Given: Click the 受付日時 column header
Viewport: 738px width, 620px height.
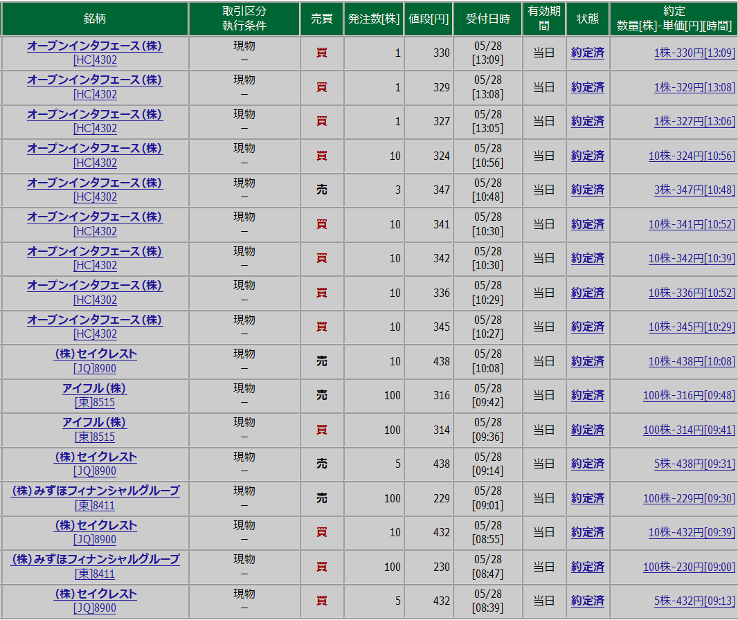Looking at the screenshot, I should pos(488,19).
